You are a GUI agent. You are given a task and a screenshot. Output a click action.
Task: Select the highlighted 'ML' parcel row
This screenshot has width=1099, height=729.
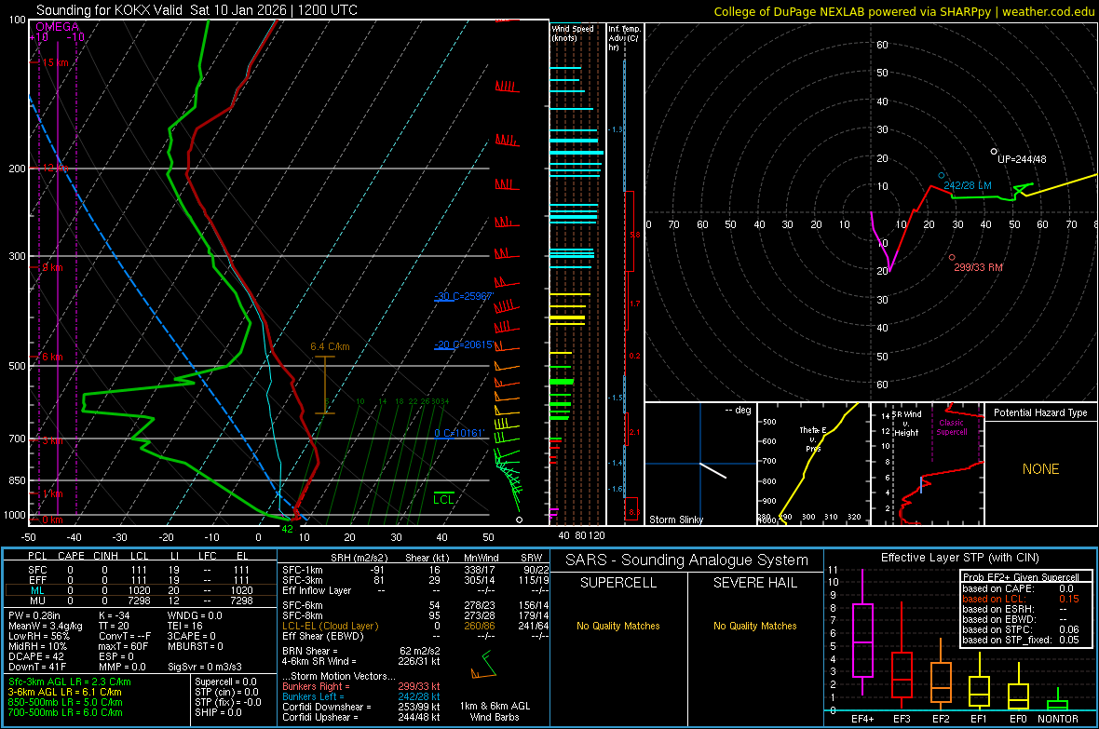[139, 590]
